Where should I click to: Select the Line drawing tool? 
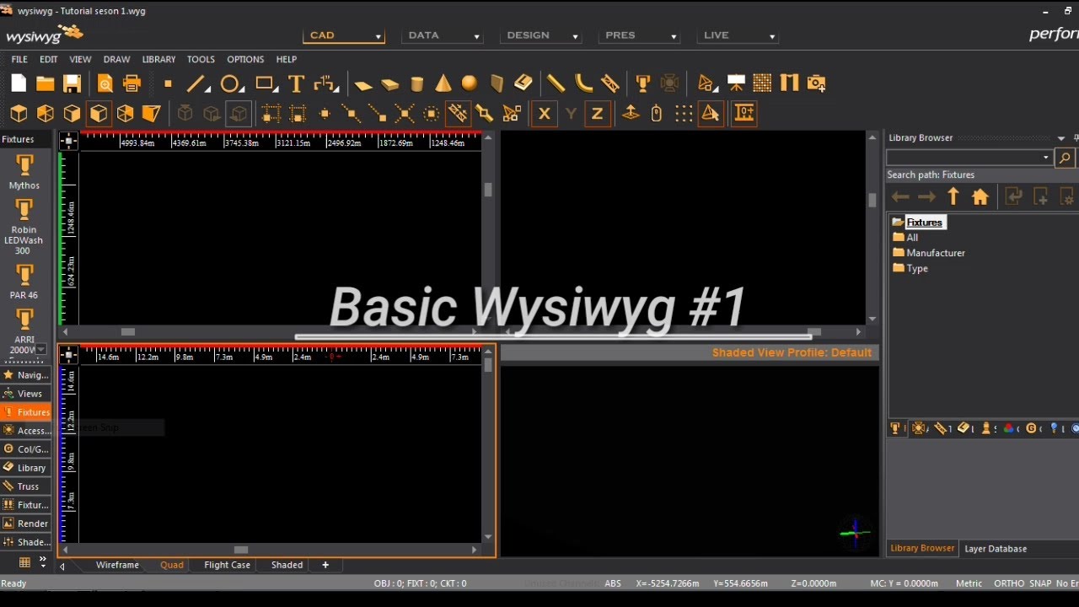pyautogui.click(x=197, y=83)
